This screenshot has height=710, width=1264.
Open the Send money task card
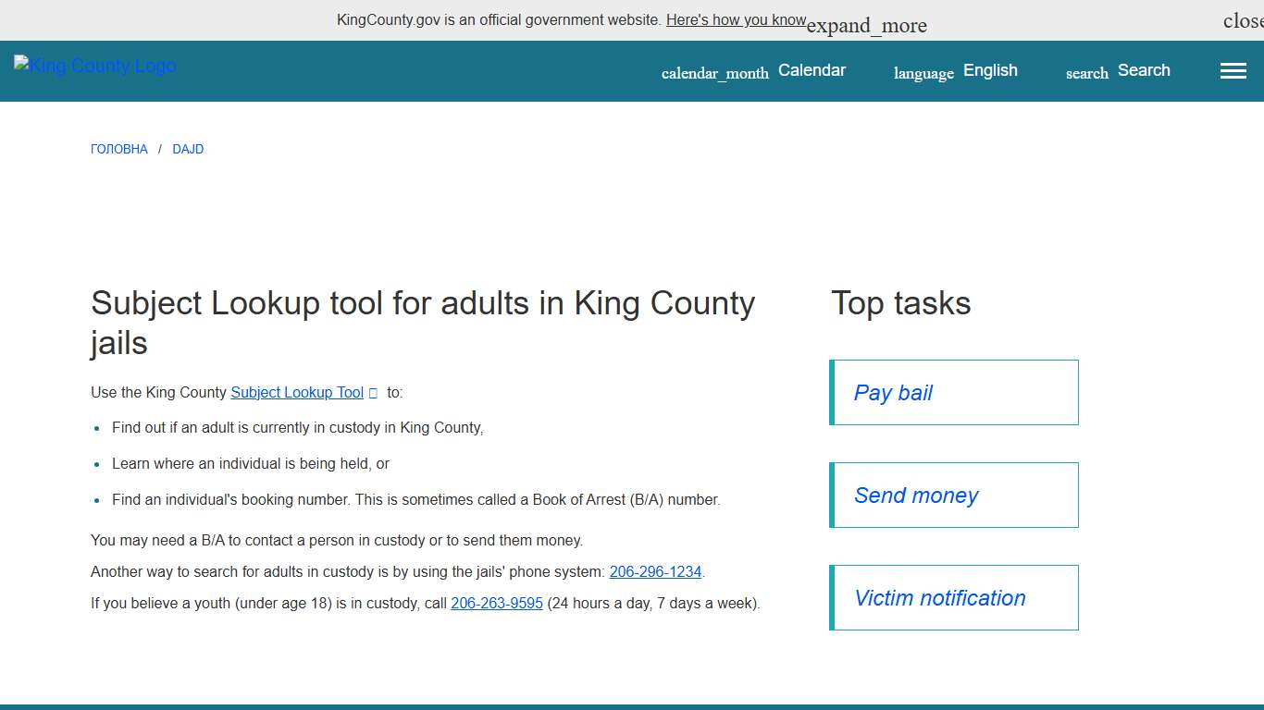[x=915, y=495]
